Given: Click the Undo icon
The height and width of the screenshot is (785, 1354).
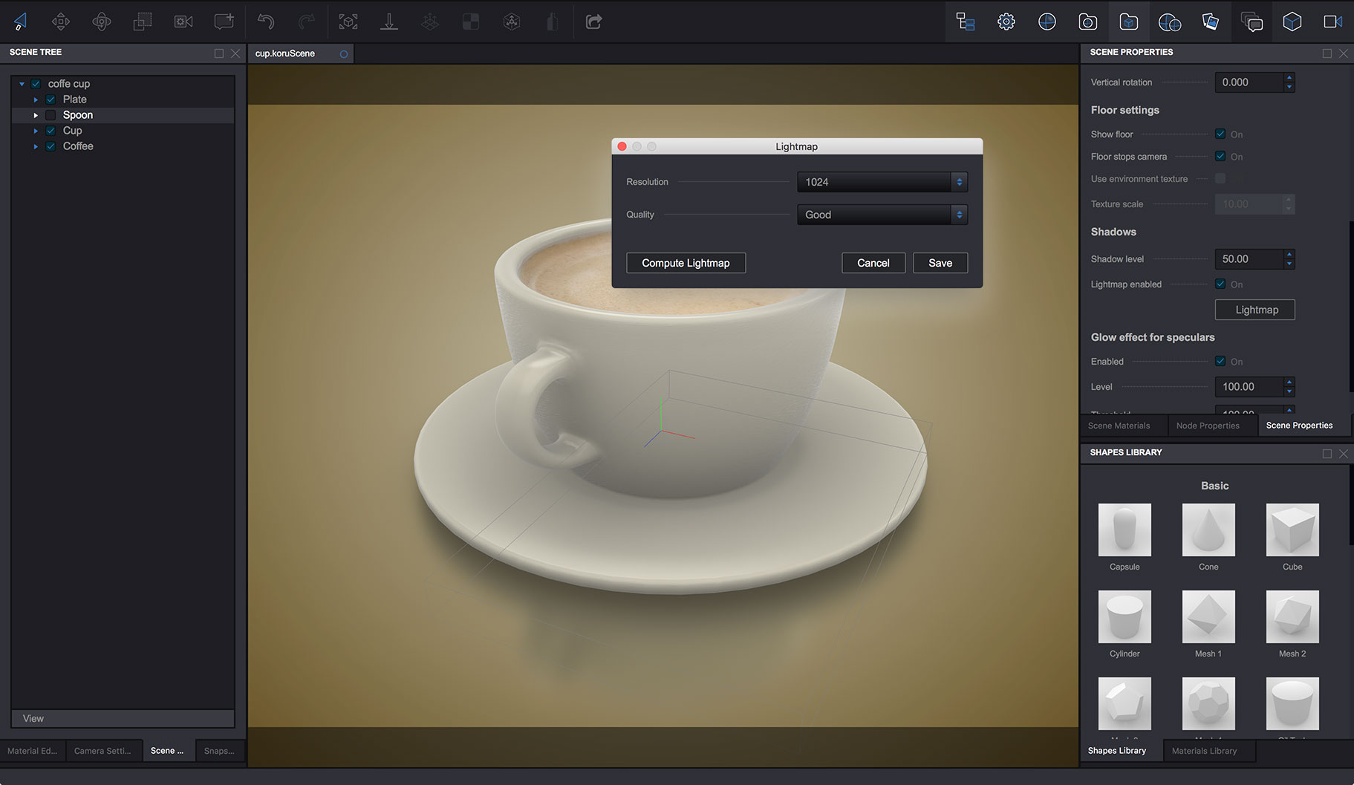Looking at the screenshot, I should tap(265, 21).
